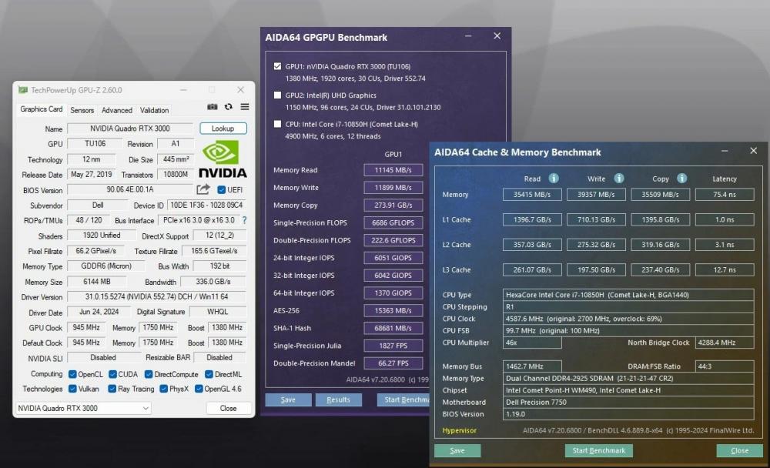770x468 pixels.
Task: Toggle the Vulkan checkbox
Action: (x=72, y=389)
